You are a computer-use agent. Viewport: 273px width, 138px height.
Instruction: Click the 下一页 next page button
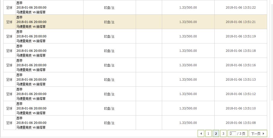tap(258, 133)
